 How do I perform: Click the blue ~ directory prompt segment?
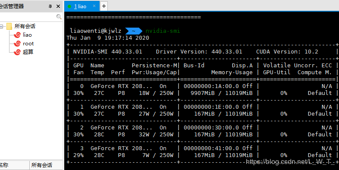click(134, 31)
